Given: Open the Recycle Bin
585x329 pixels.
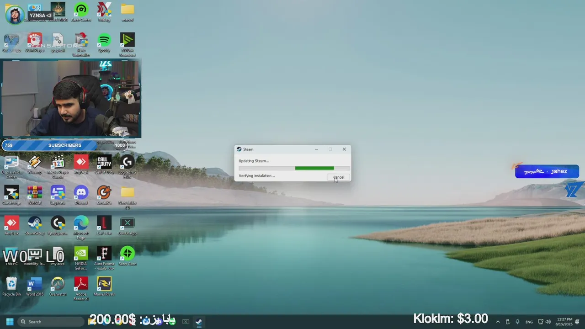Looking at the screenshot, I should (x=11, y=287).
